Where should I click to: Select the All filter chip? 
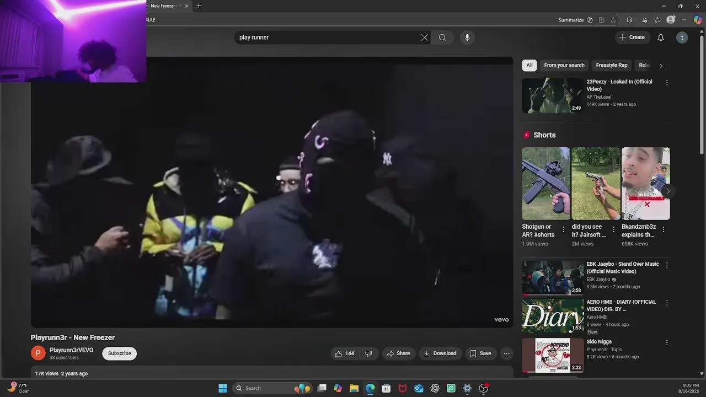pyautogui.click(x=529, y=65)
